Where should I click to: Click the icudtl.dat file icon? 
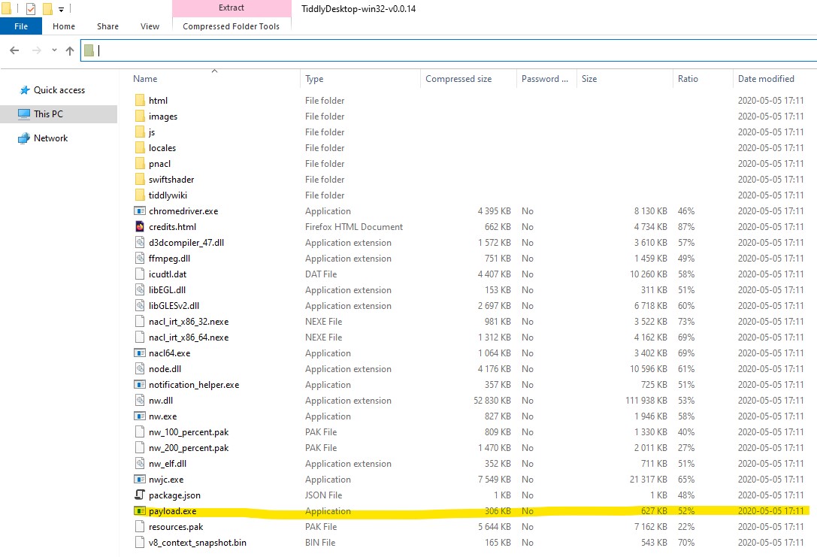coord(140,274)
